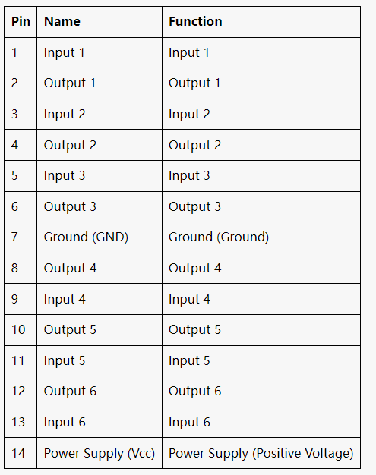
Task: Click the Output 6 name cell
Action: click(x=100, y=392)
